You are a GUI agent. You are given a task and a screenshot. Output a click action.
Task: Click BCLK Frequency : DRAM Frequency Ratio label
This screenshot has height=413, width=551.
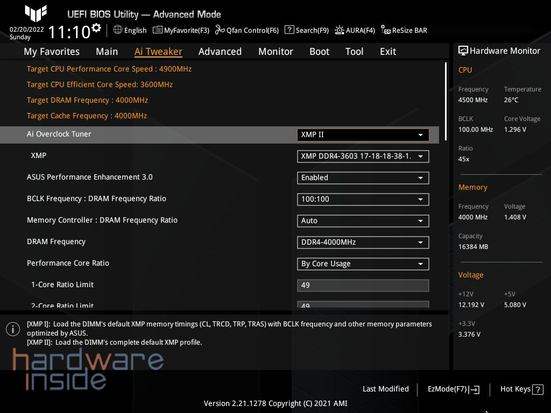96,199
